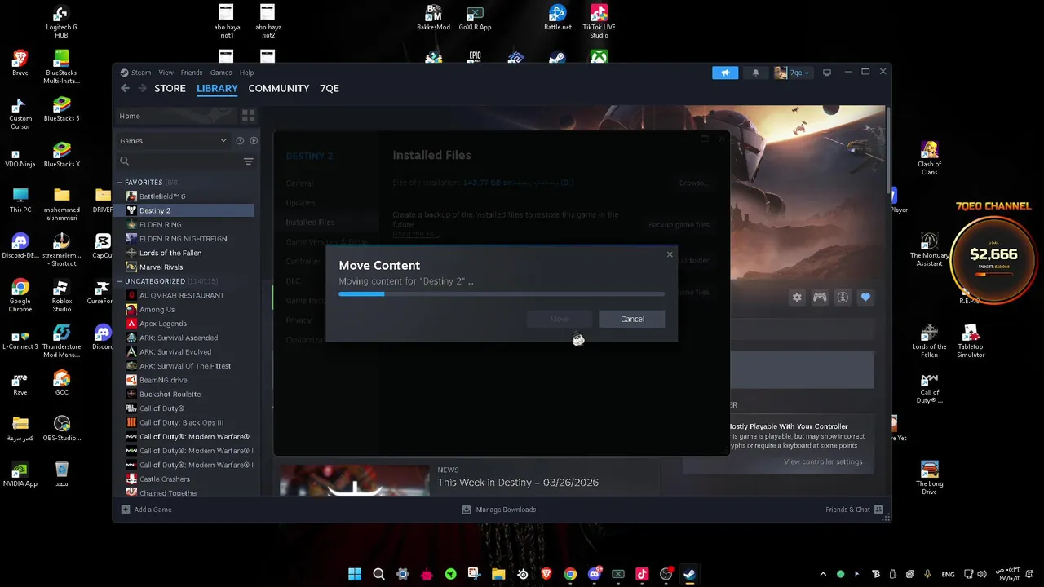Open Destiny 2 game info icon

(843, 298)
